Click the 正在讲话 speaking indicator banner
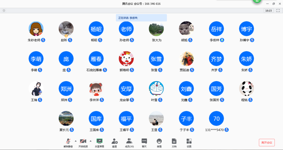The image size is (283, 150). 141,18
